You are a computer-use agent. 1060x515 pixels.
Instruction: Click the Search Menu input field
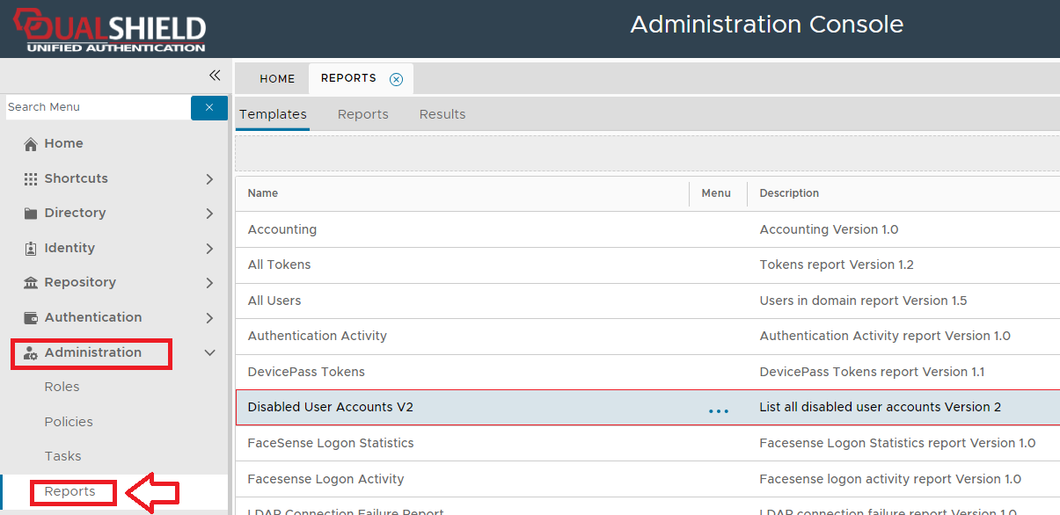coord(97,107)
